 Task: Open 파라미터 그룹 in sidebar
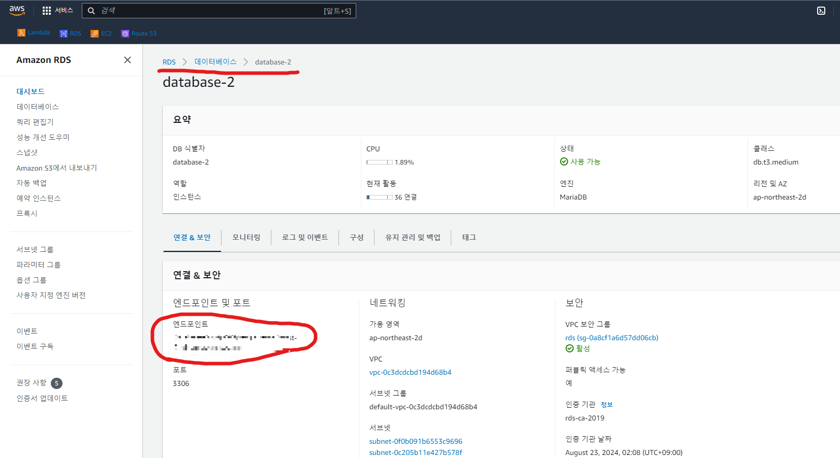click(39, 265)
